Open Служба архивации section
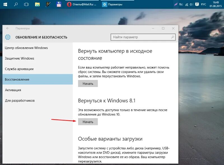This screenshot has width=224, height=165. click(x=38, y=69)
